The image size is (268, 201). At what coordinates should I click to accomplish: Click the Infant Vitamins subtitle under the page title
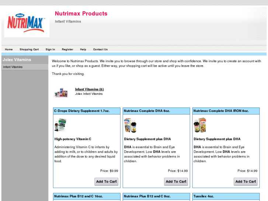pos(68,21)
